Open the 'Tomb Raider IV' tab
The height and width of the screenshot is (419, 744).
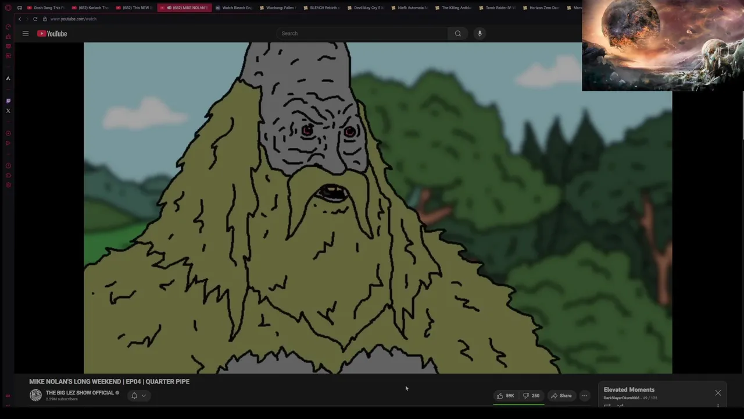497,8
